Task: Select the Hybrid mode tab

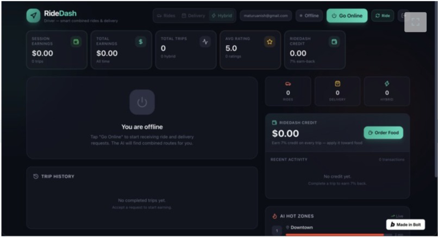Action: point(222,16)
